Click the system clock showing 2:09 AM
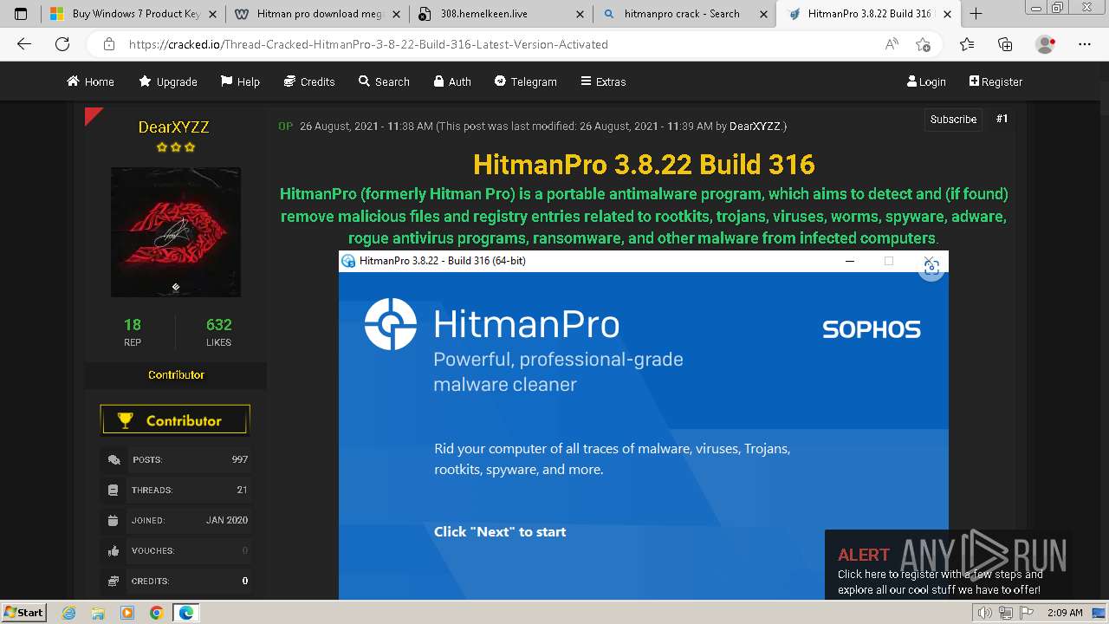 click(x=1065, y=613)
